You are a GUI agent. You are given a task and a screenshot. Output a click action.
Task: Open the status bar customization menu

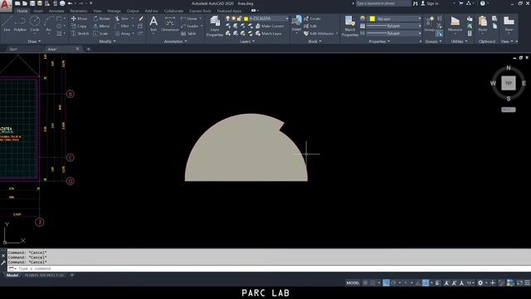click(x=527, y=282)
